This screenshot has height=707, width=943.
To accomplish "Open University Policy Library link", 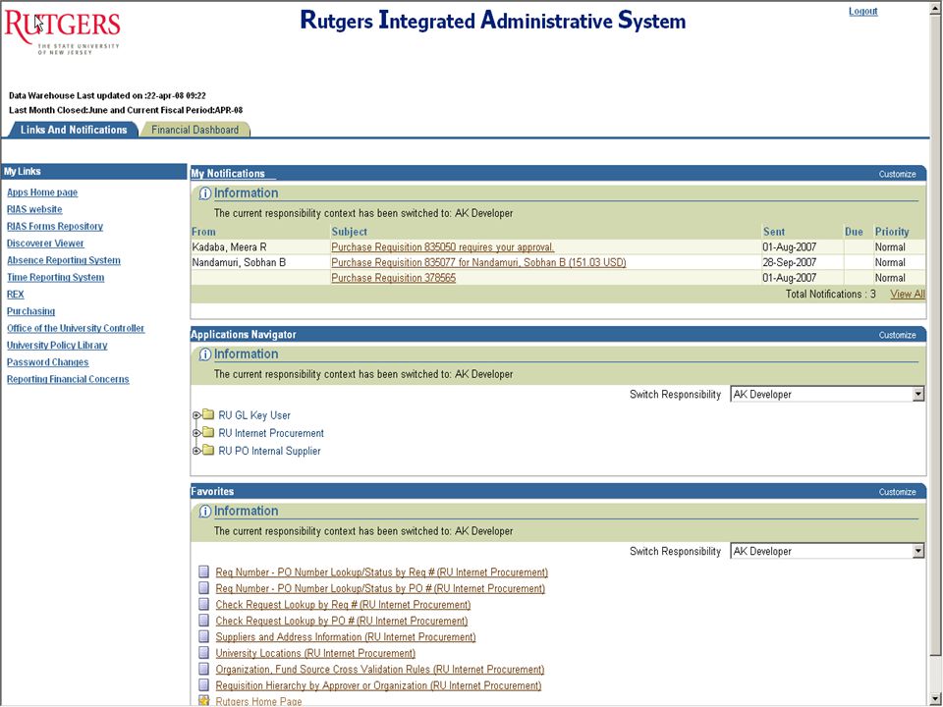I will click(57, 345).
